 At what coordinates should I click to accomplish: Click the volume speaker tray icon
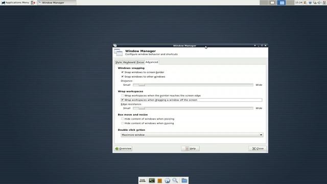[x=319, y=3]
